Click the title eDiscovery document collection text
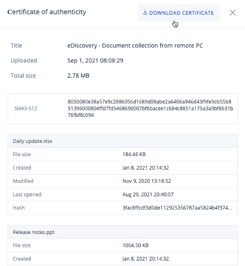 [135, 46]
